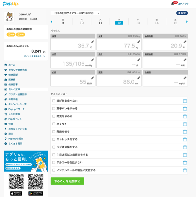Check the 早く歩く checkbox
196x197 pixels.
tap(54, 124)
